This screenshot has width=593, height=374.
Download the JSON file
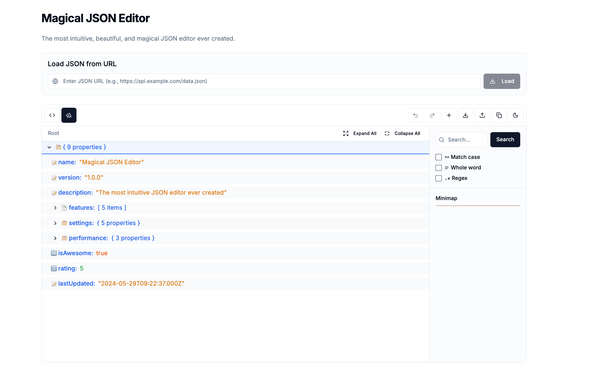tap(465, 115)
